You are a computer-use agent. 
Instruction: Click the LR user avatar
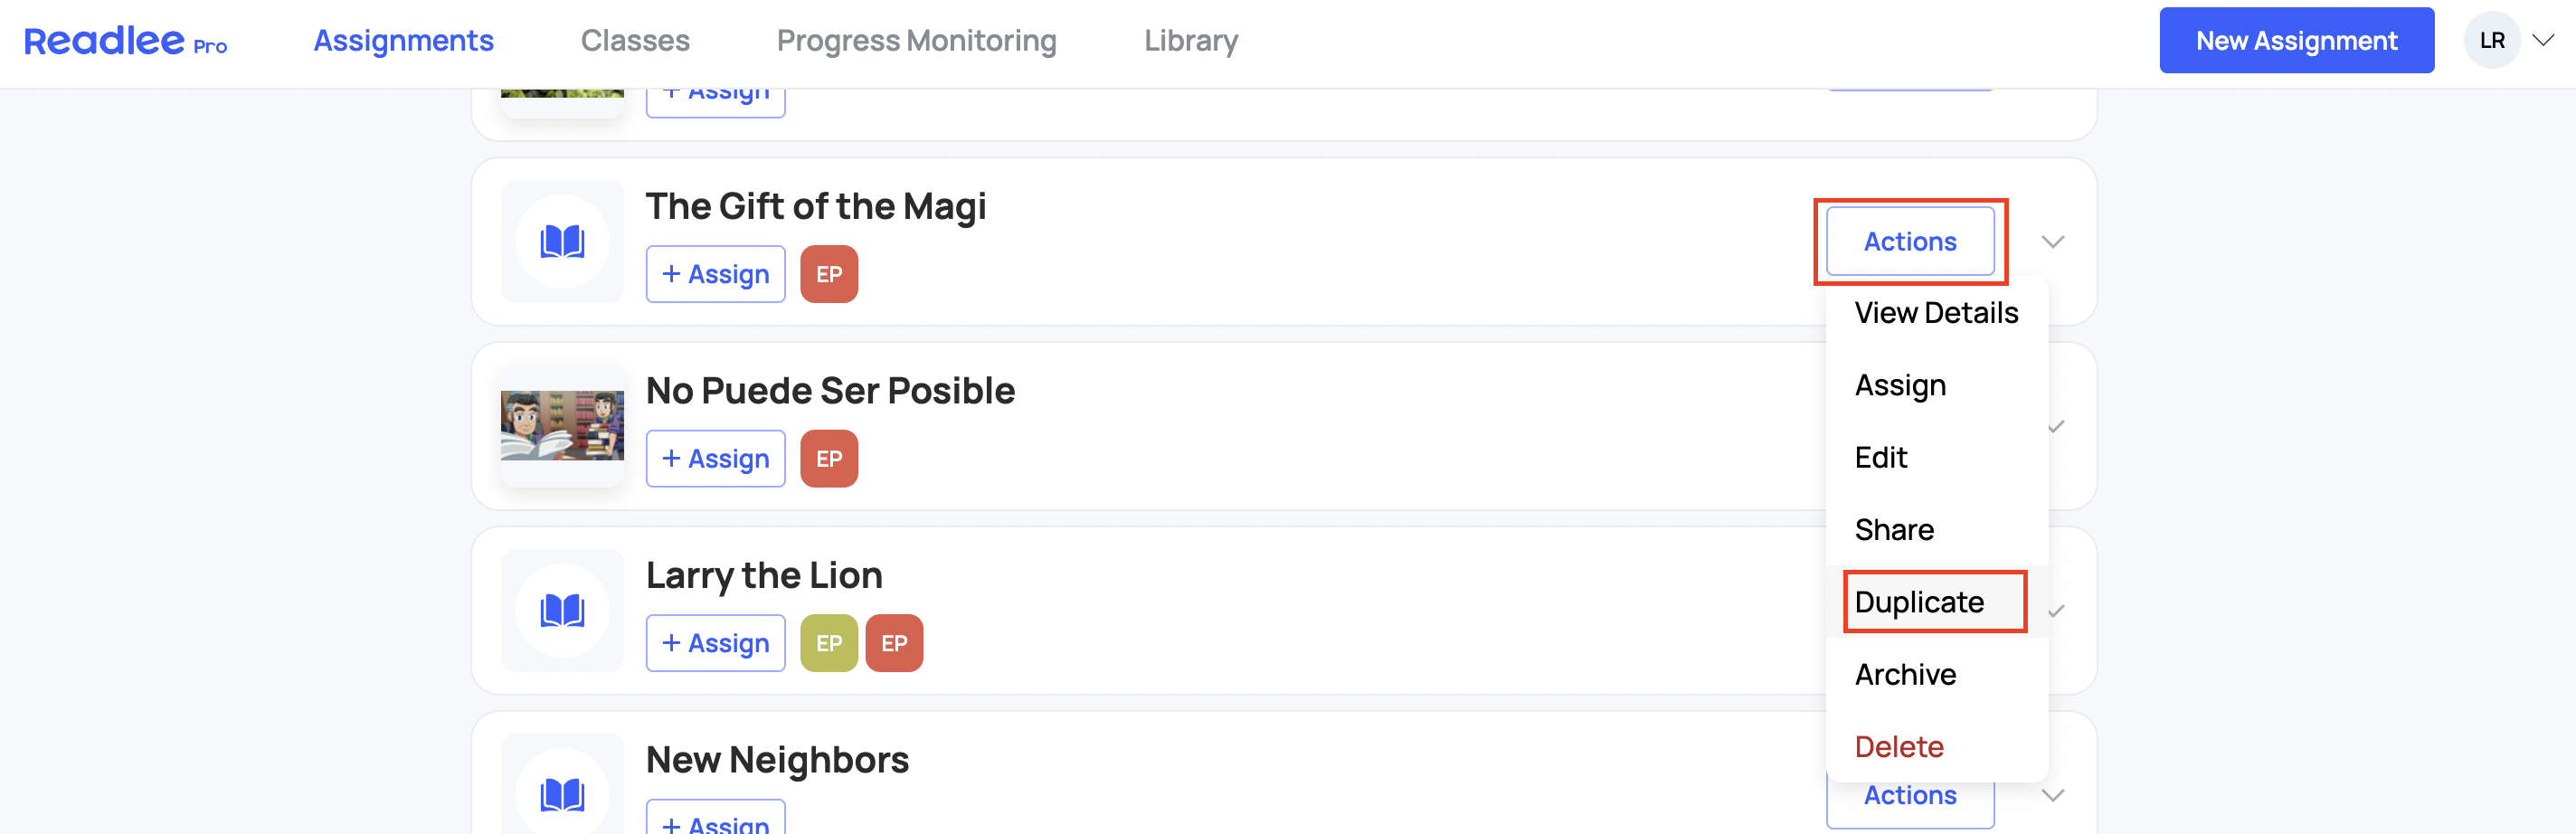click(x=2492, y=41)
